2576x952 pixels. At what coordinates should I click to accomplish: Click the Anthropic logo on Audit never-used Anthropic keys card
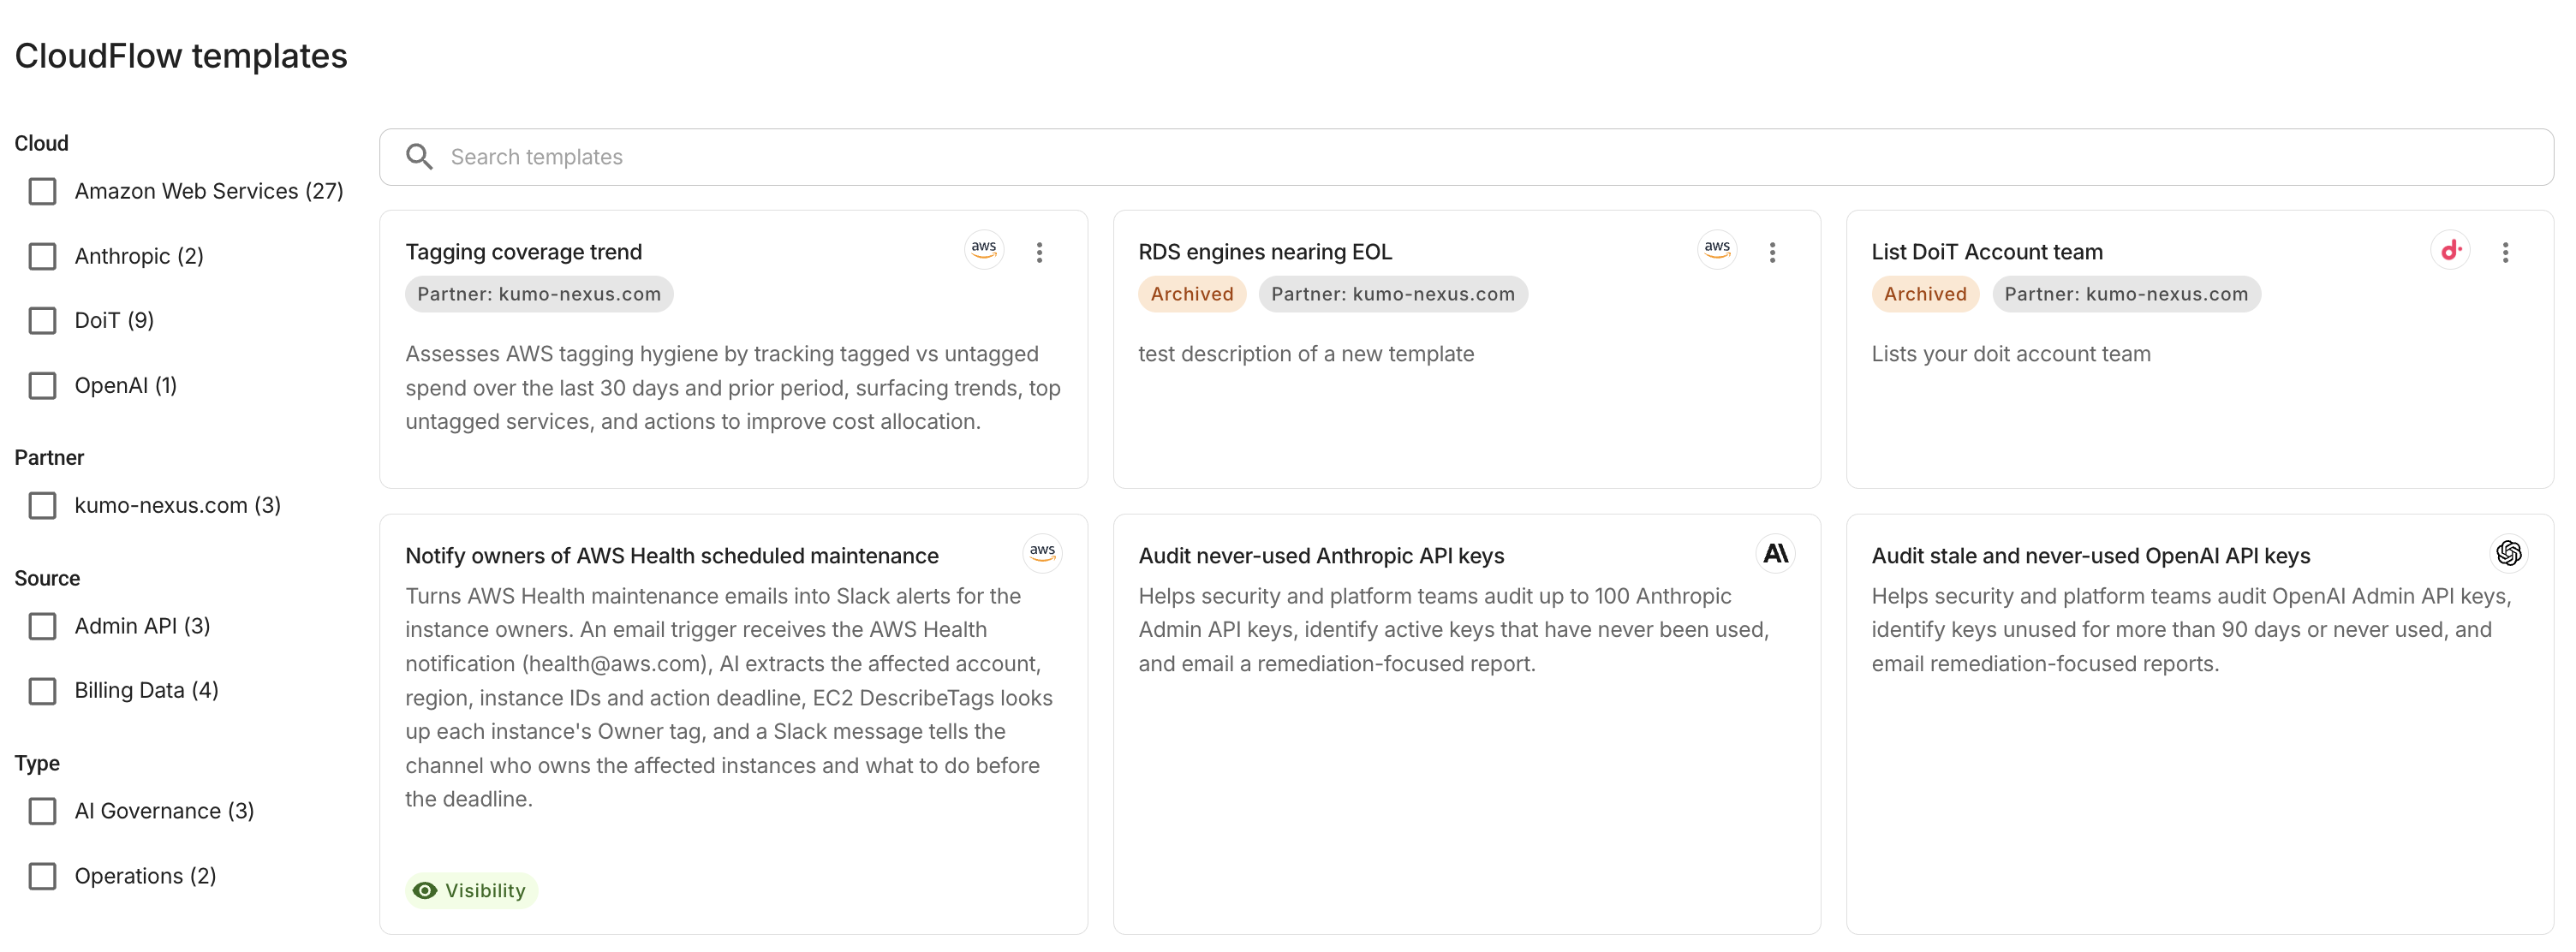click(1775, 553)
